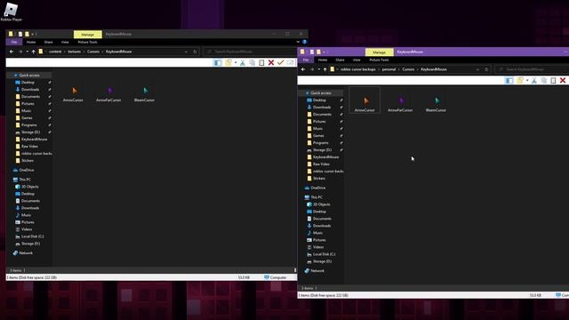The width and height of the screenshot is (569, 320).
Task: Click 'roblox cursor backups' breadcrumb in address bar
Action: 357,69
